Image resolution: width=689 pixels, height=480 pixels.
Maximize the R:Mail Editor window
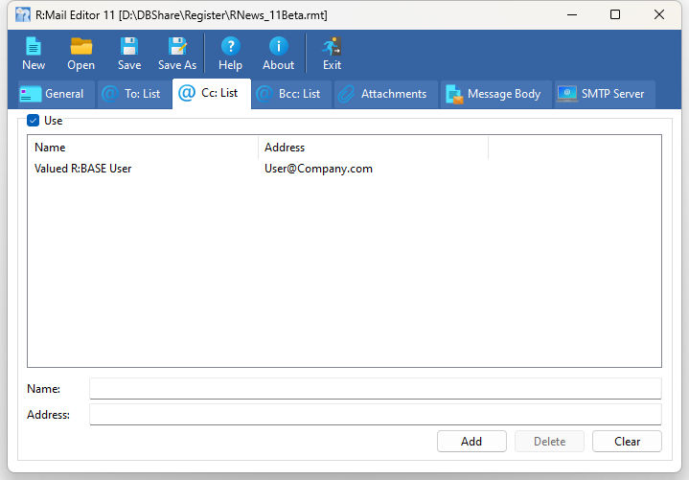[x=615, y=15]
